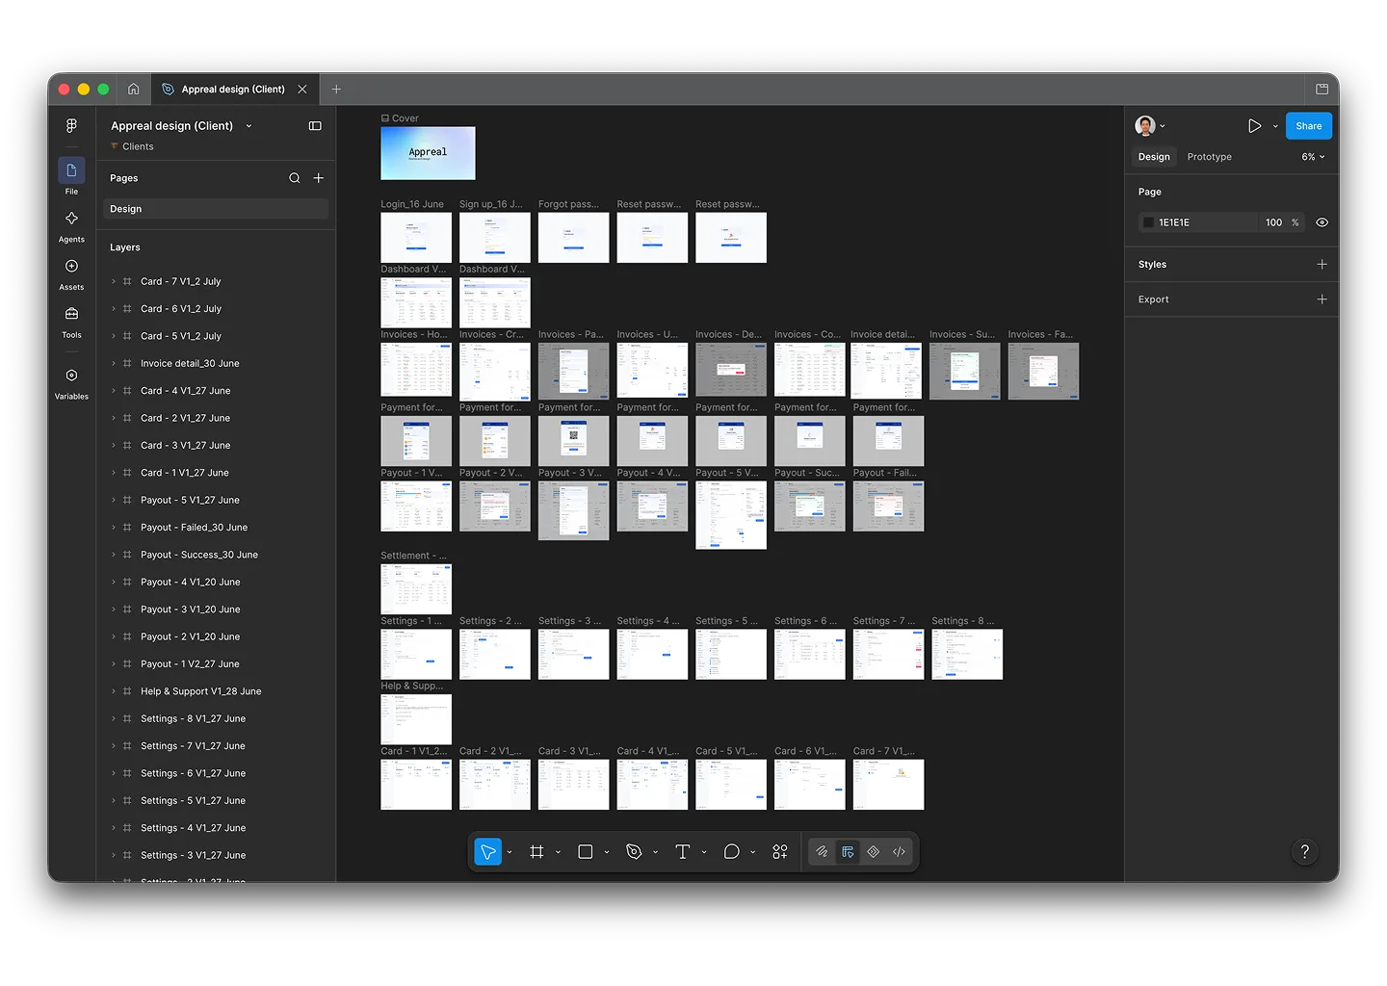Select the Move tool in bottom toolbar
Viewport: 1387px width, 986px height.
488,852
